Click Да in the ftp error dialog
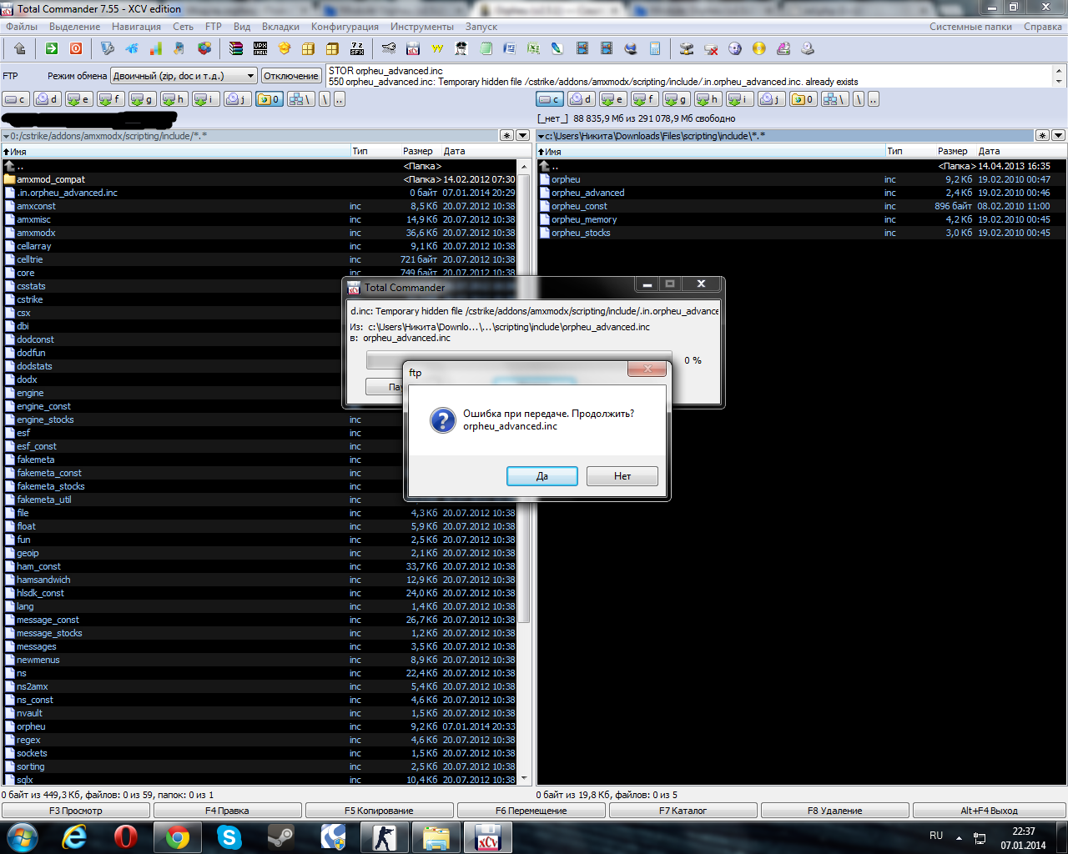Screen dimensions: 1068x854 coord(542,476)
